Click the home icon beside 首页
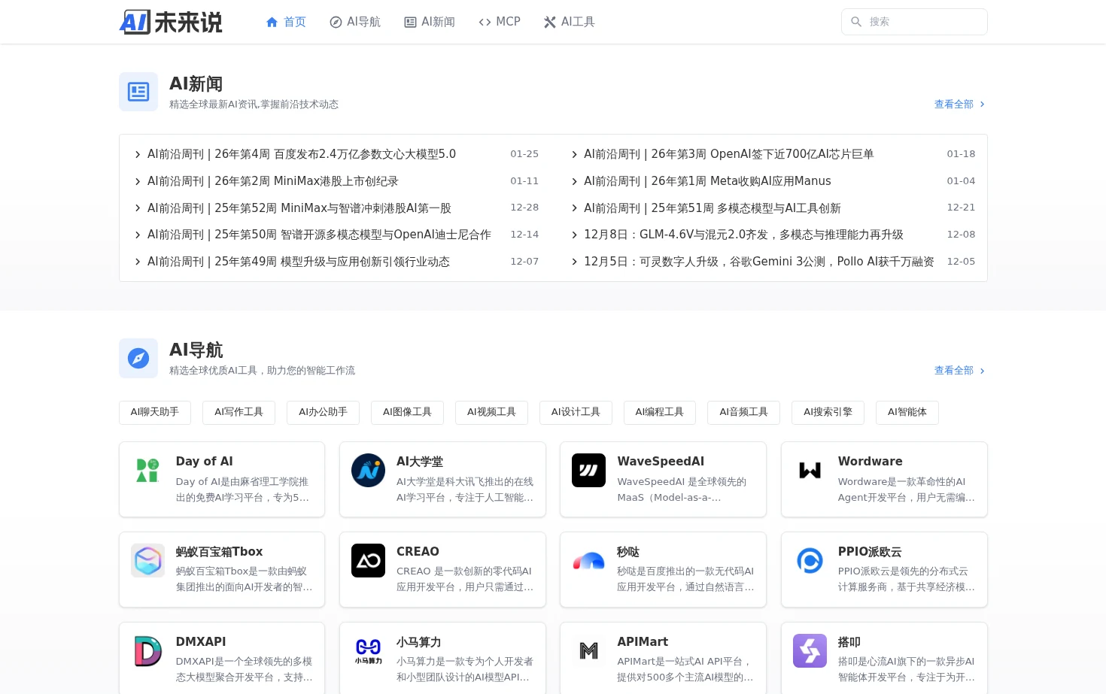1106x694 pixels. (272, 23)
